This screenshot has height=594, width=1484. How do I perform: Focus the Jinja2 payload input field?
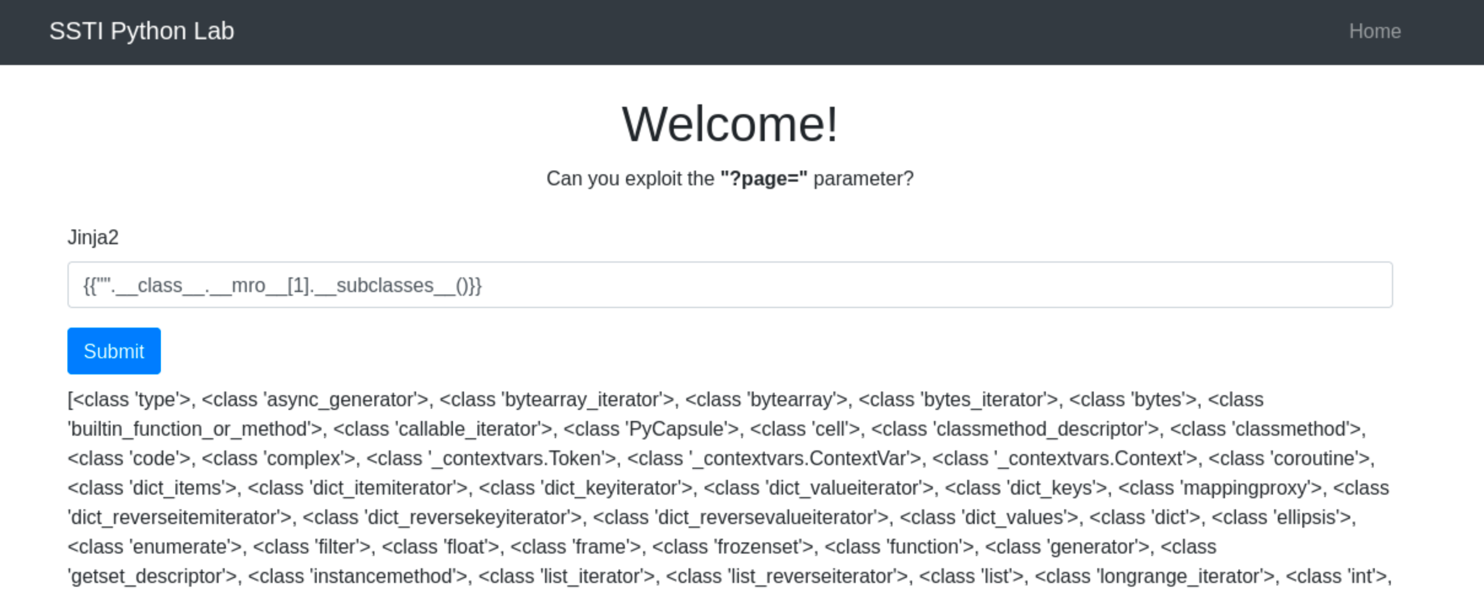tap(729, 285)
